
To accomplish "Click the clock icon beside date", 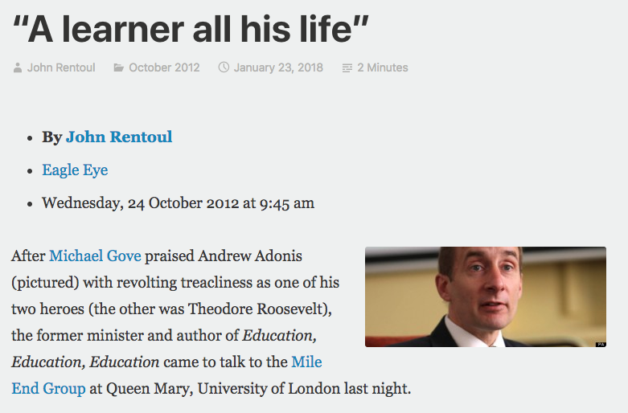I will pos(224,67).
